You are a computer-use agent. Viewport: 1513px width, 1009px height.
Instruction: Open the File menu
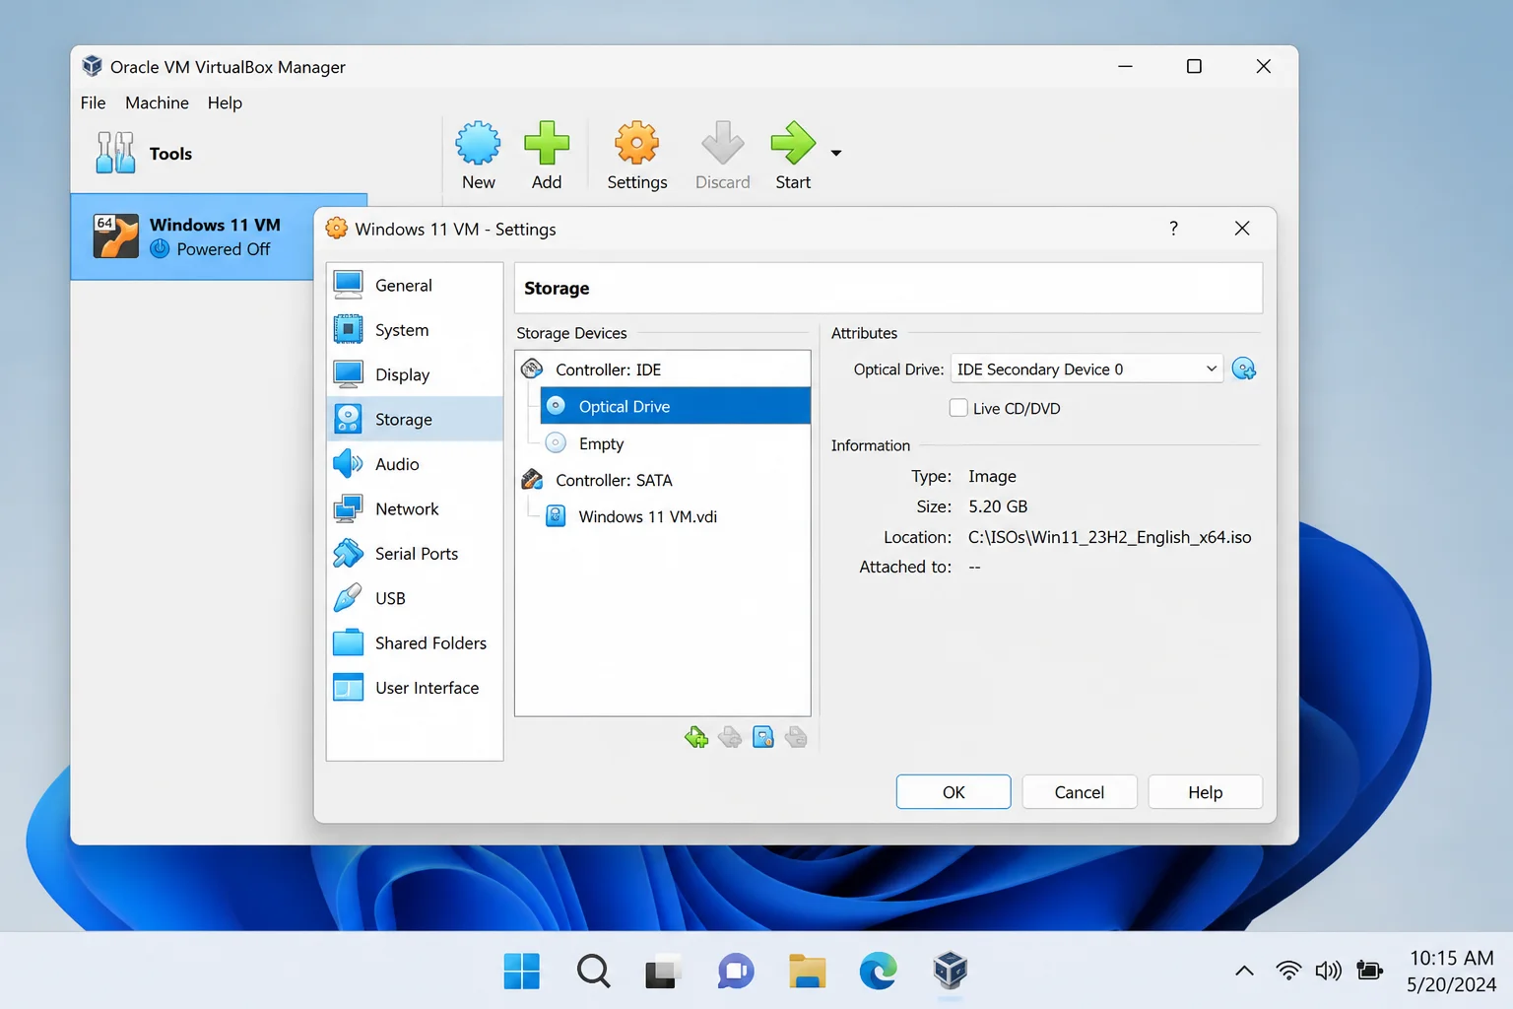click(x=93, y=102)
